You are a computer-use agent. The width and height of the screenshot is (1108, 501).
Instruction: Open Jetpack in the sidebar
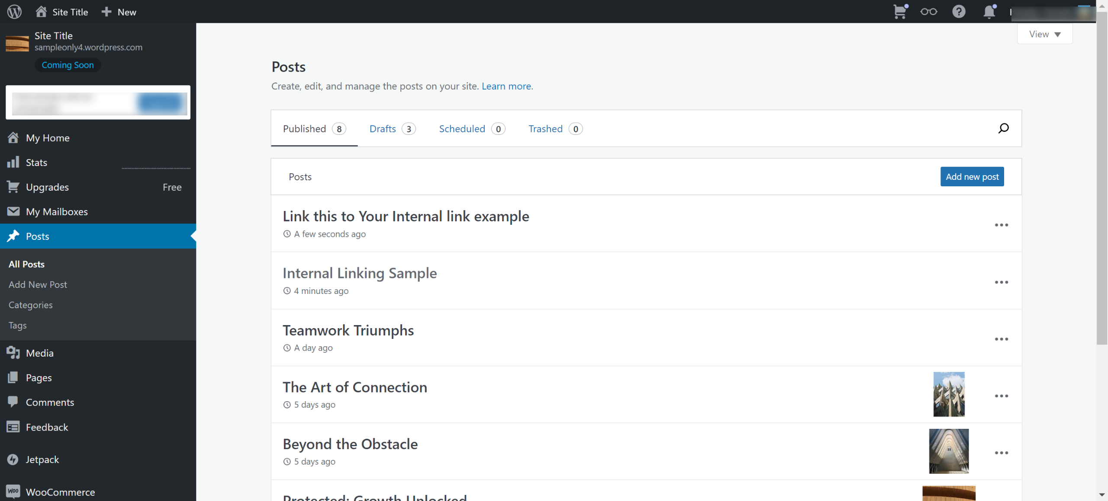pos(42,460)
